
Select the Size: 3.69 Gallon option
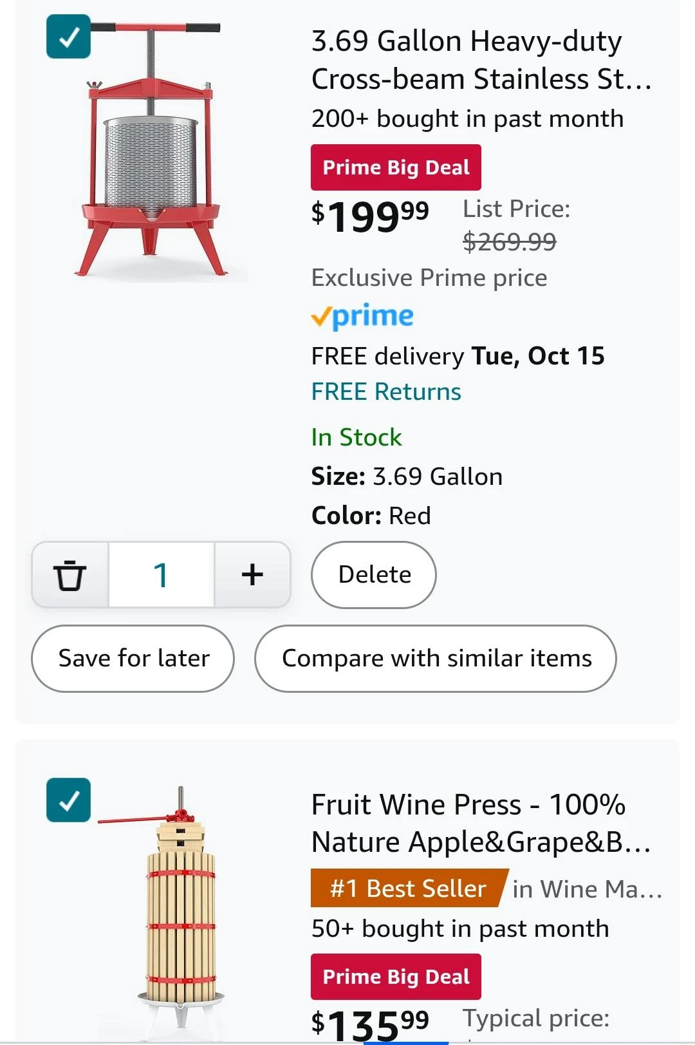[406, 476]
